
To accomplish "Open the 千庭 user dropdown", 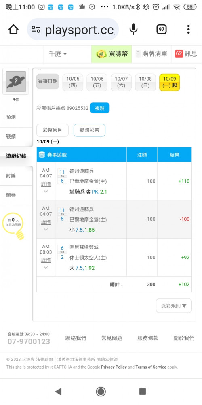I will pos(58,54).
